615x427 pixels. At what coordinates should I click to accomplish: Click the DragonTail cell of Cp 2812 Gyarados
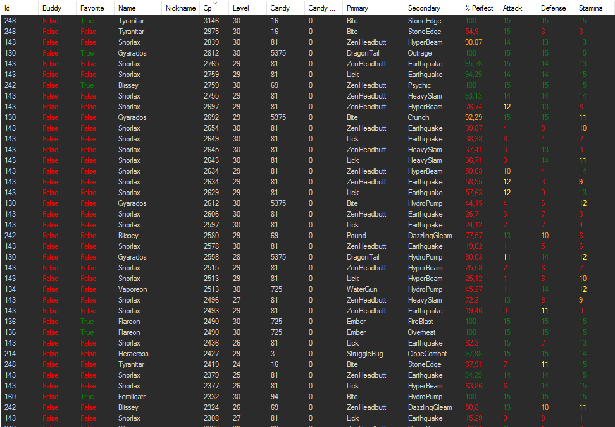363,53
